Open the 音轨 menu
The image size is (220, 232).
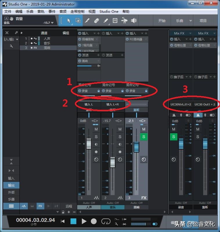tap(41, 12)
